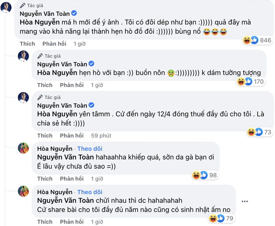Follow Hòa Nguyễn via Theo dõi on the 'khiếp quá' comment

click(90, 149)
